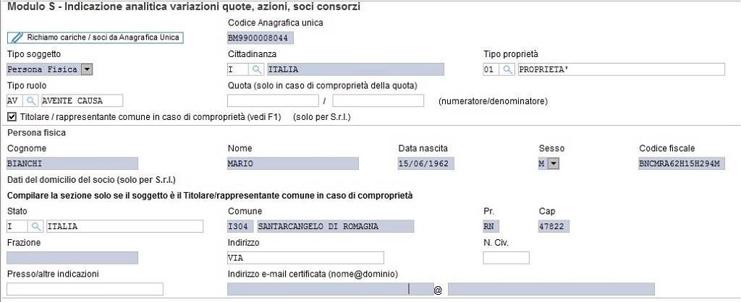Click the e-mail domain field after @
Image resolution: width=741 pixels, height=302 pixels.
tap(551, 289)
